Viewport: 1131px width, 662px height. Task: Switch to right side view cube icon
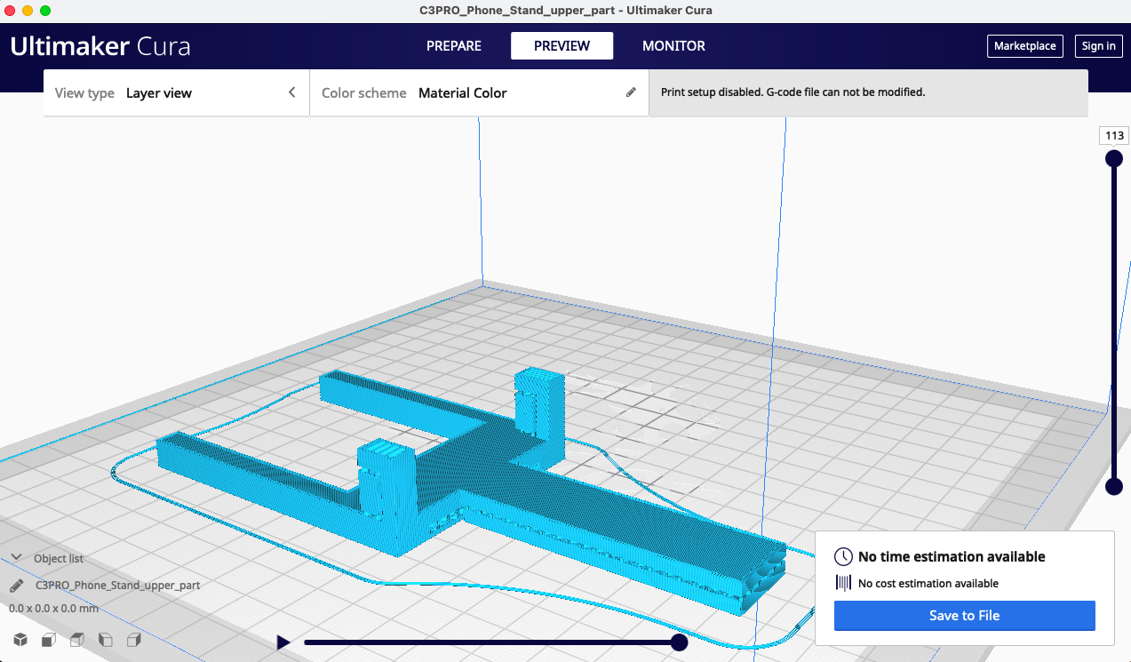[x=134, y=640]
